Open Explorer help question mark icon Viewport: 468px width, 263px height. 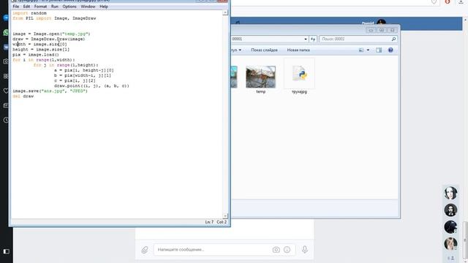(390, 50)
